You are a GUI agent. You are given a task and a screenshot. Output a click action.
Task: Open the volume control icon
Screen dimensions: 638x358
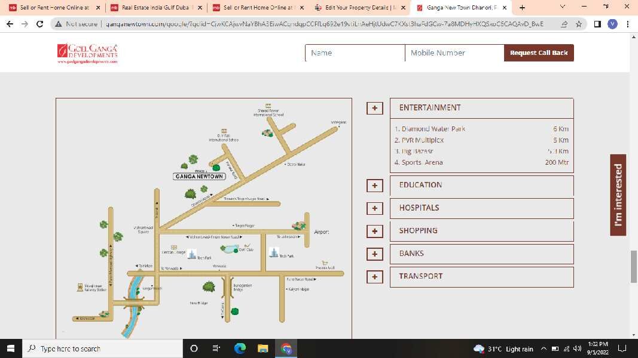tap(578, 348)
